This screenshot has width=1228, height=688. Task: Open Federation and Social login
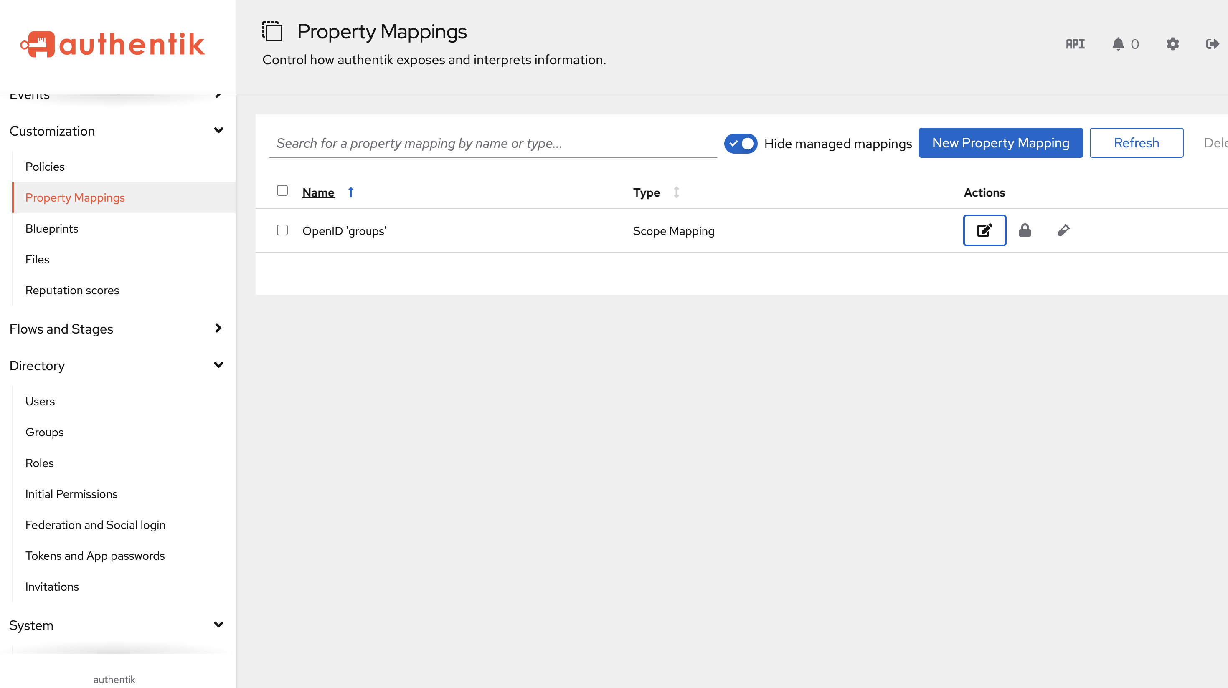(95, 525)
